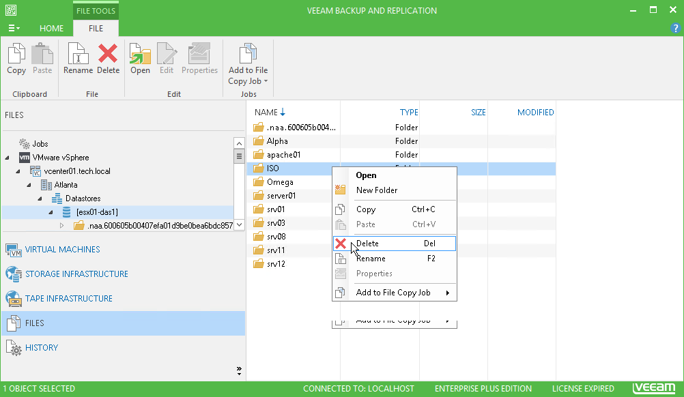Image resolution: width=684 pixels, height=397 pixels.
Task: Expand the .naa.600605b00407 folder tree node
Action: (61, 226)
